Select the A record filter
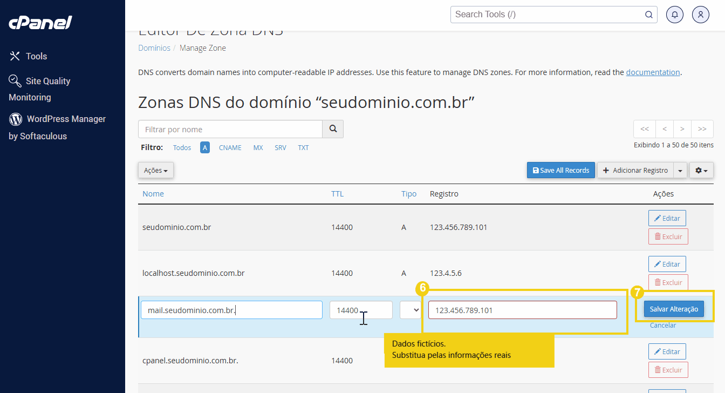The height and width of the screenshot is (393, 725). 205,147
